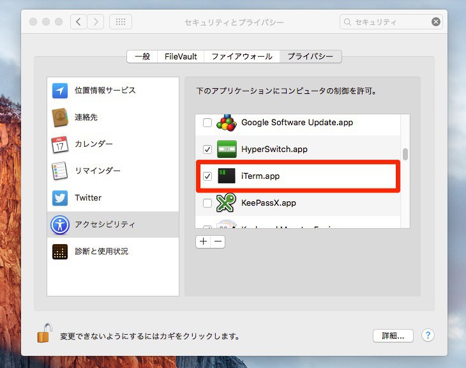466x368 pixels.
Task: Switch to the ファイアウォール tab
Action: tap(242, 56)
